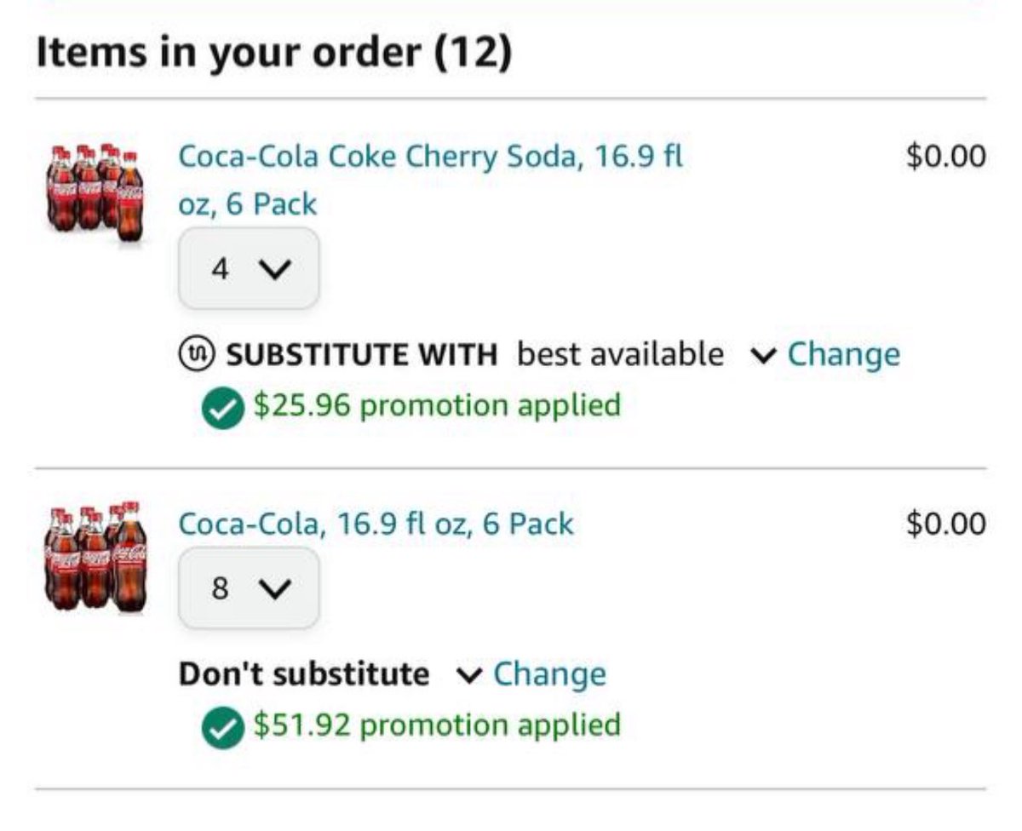The image size is (1022, 831).
Task: Click the $0.00 price for Coke Cherry Soda
Action: tap(945, 156)
